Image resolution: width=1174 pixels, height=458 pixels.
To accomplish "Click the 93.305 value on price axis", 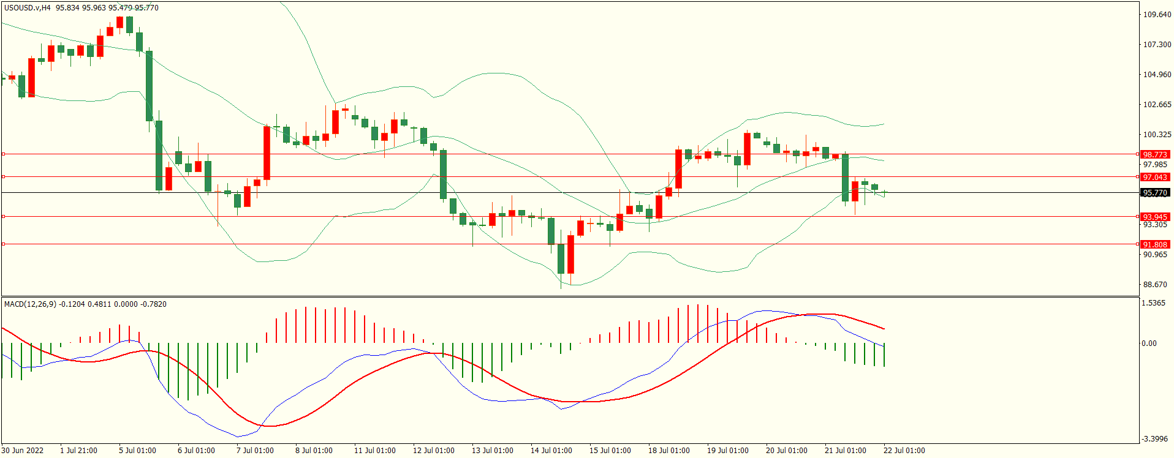I will click(x=1156, y=225).
